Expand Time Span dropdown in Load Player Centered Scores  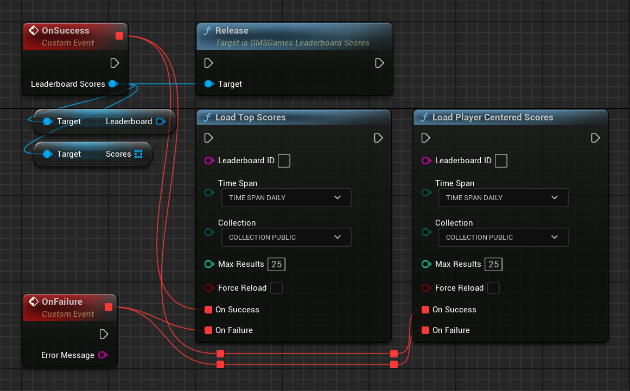(503, 198)
